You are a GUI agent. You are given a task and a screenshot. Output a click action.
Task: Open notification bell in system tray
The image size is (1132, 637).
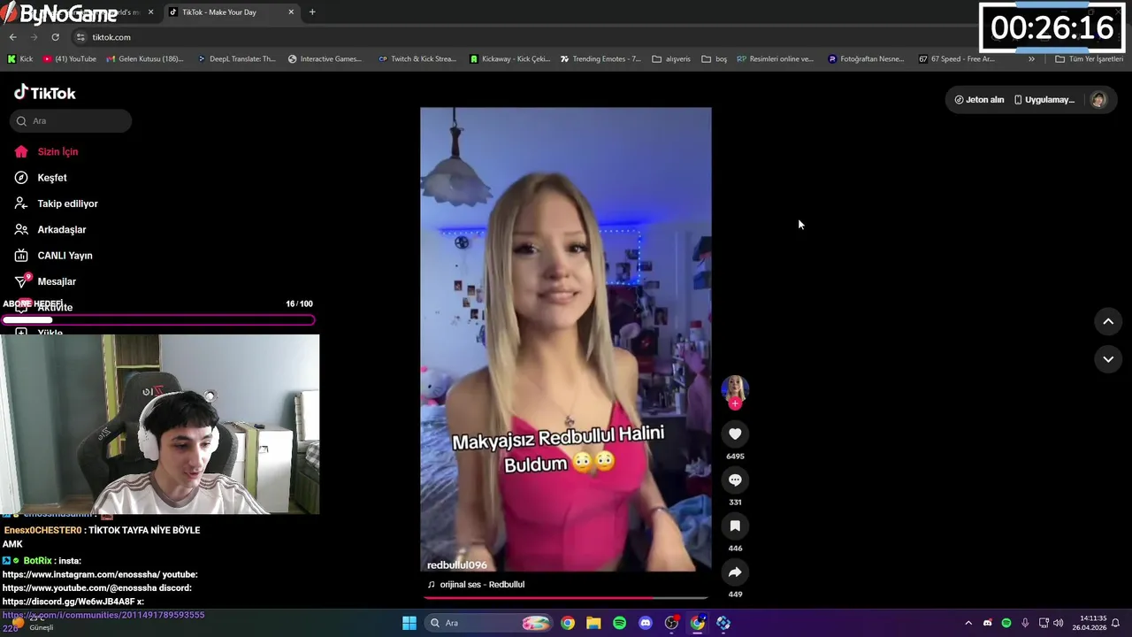1116,623
